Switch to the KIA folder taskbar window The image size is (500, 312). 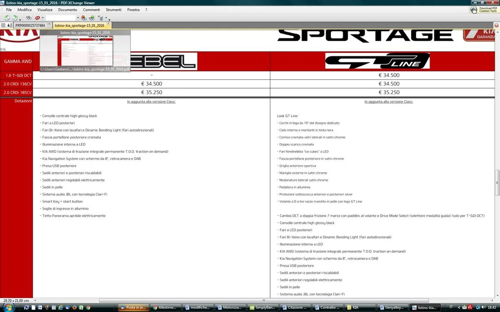pos(360,307)
